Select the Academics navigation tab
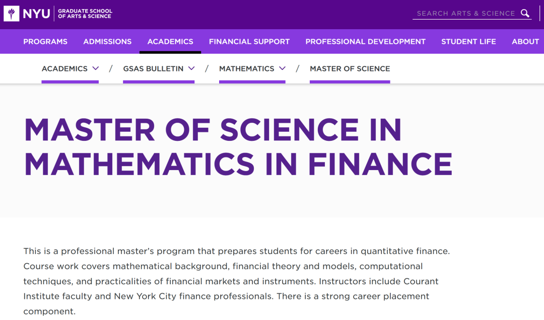 pyautogui.click(x=170, y=42)
